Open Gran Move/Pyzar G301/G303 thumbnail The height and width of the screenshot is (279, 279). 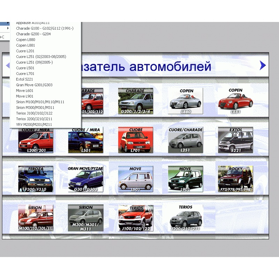(x=85, y=179)
